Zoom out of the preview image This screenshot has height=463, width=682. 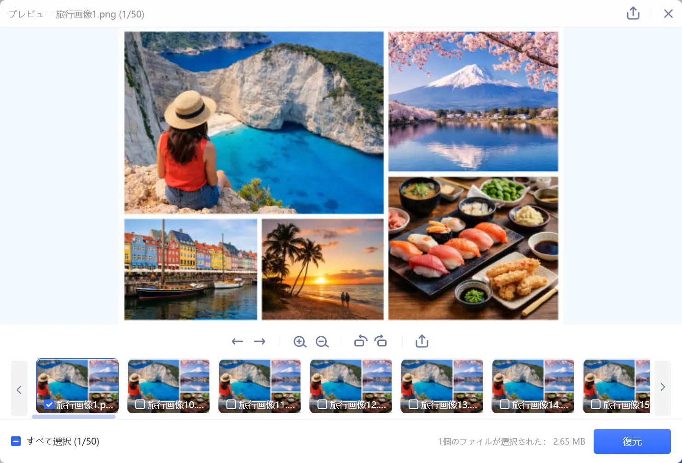coord(322,341)
